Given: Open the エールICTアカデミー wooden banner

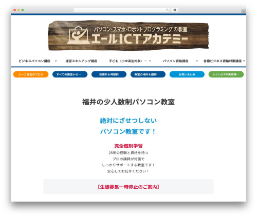Looking at the screenshot, I should tap(128, 35).
